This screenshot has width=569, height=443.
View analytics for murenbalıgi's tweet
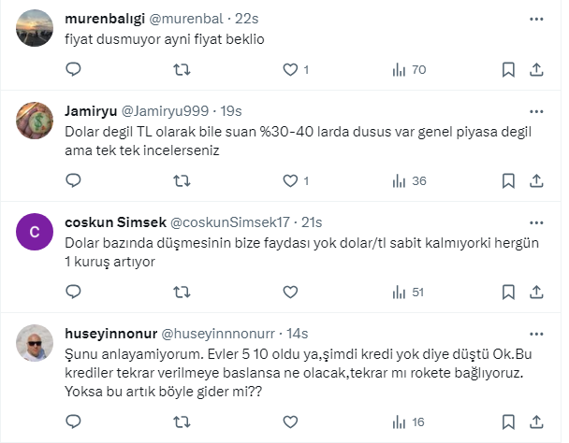399,69
